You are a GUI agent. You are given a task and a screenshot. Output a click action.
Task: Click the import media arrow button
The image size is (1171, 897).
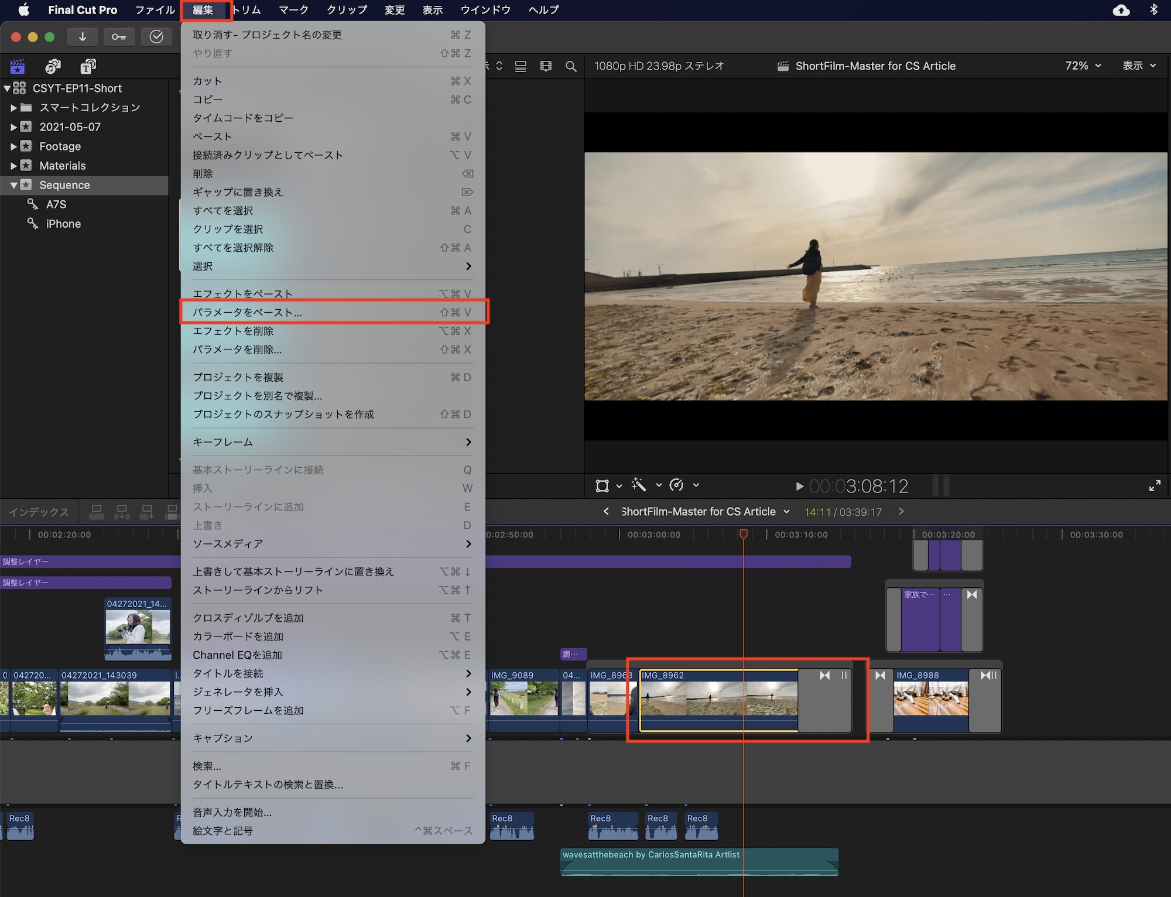[83, 37]
